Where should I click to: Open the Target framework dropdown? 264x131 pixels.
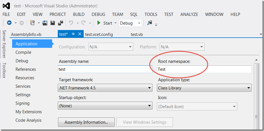[x=105, y=88]
